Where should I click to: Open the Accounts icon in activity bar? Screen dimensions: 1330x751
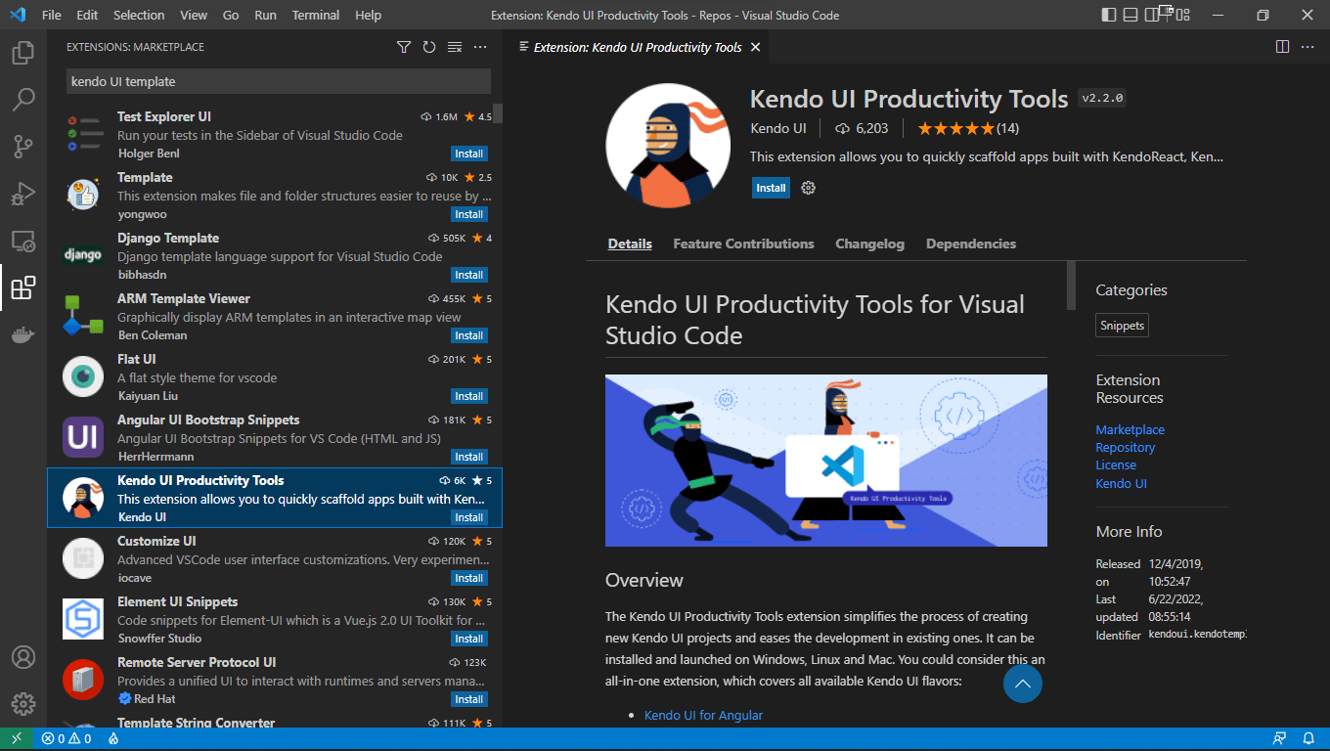pos(23,657)
